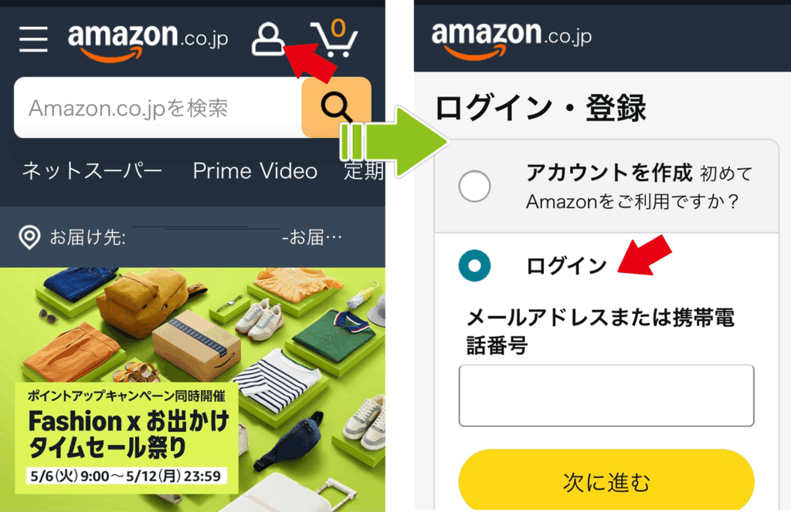Click the Amazon.co.jpを検索 search field
Screen dimensions: 791x512
(158, 107)
